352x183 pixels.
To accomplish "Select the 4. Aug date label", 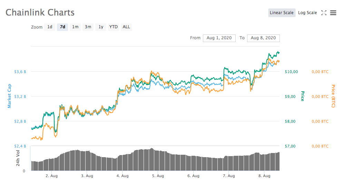I will tap(123, 176).
